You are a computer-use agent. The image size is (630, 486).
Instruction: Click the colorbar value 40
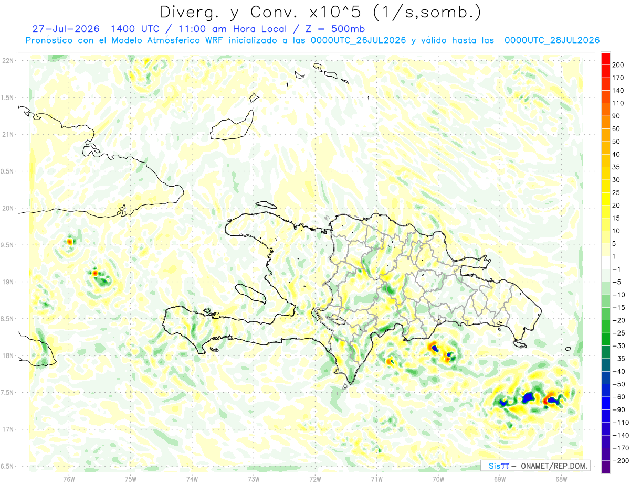click(x=616, y=154)
